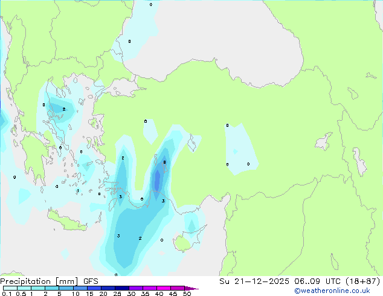Image resolution: width=383 pixels, height=296 pixels.
Task: Click the legend scale label '0.5'
Action: click(21, 294)
